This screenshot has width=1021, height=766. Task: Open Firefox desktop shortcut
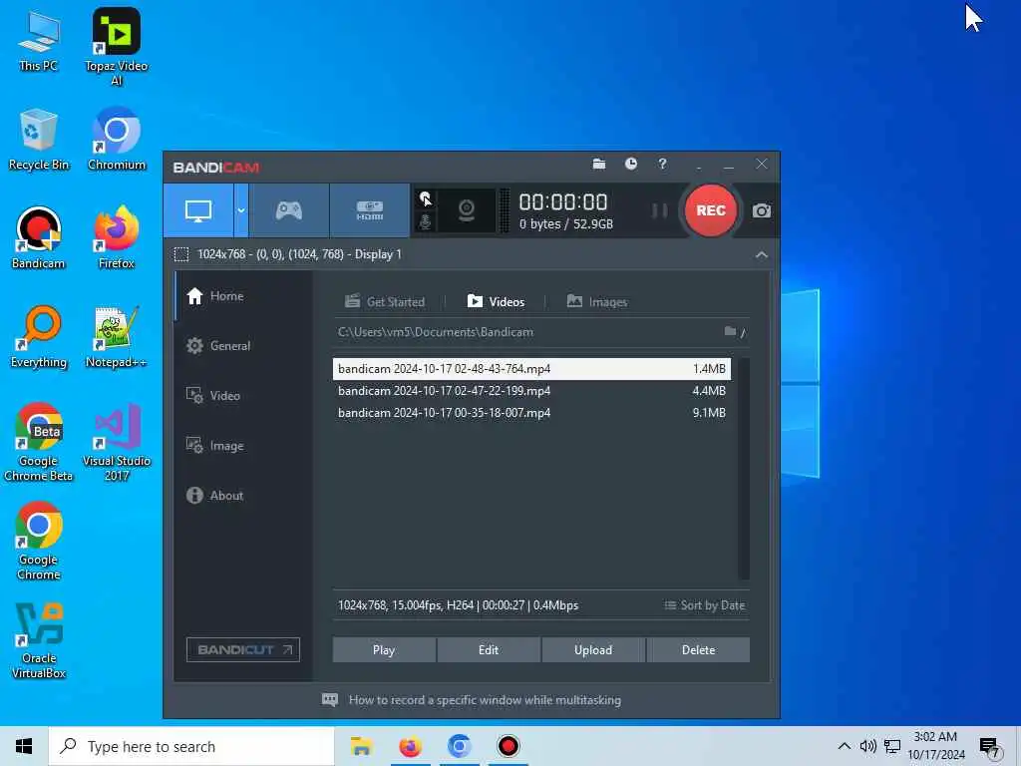pos(117,237)
